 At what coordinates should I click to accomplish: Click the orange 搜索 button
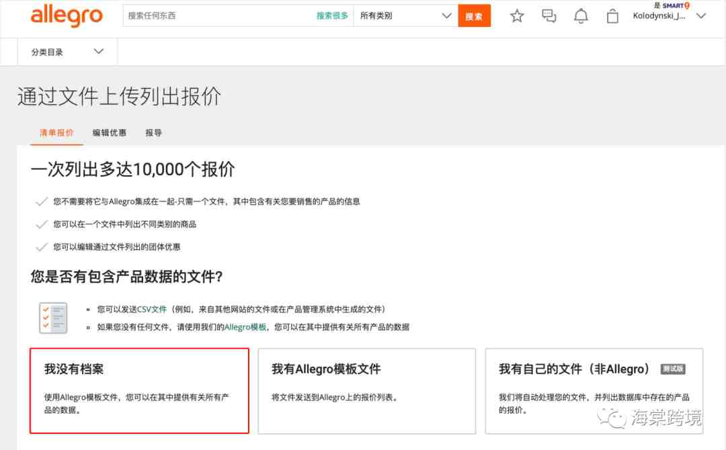(474, 15)
